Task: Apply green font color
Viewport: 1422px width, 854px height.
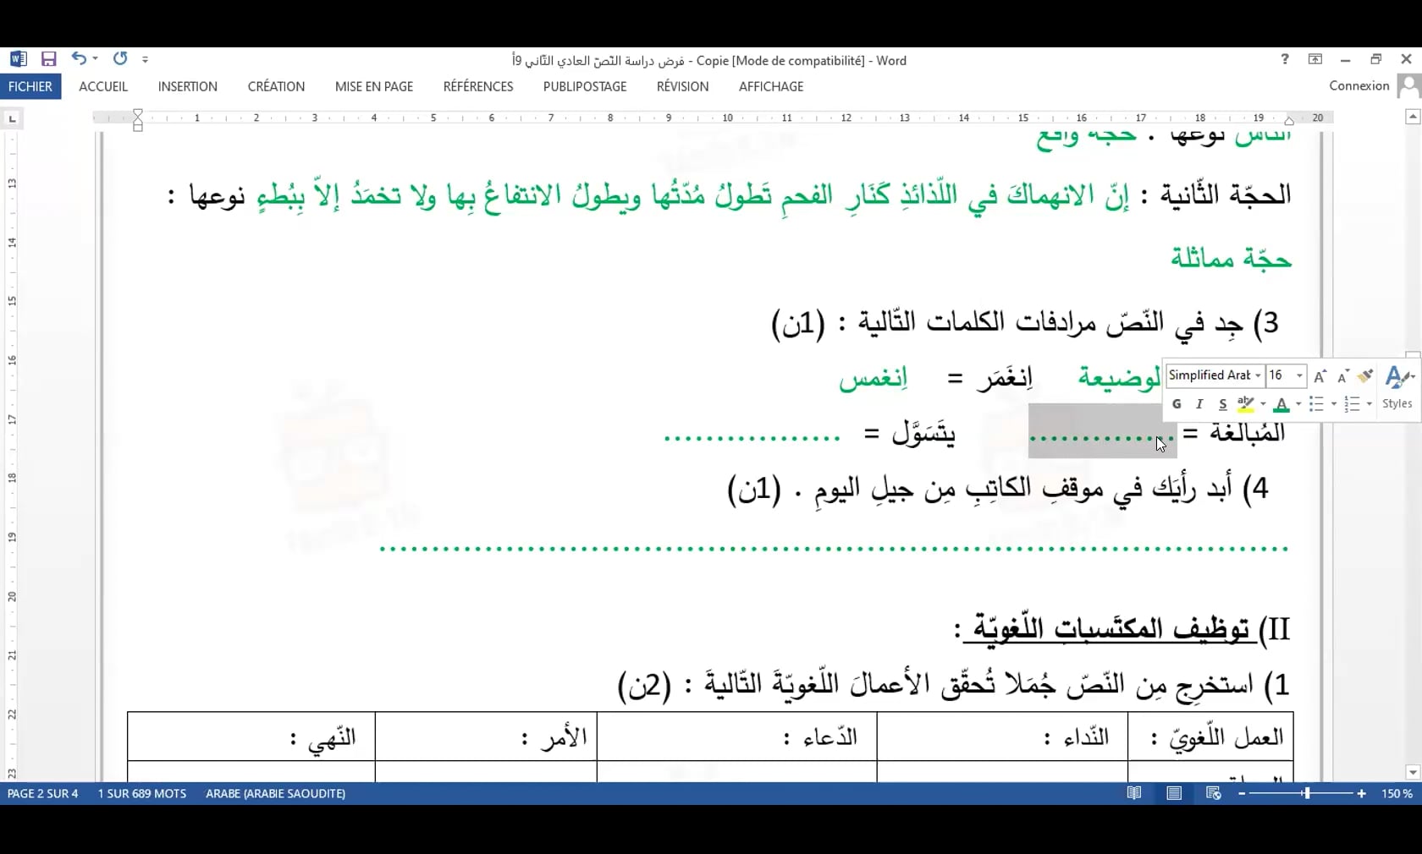Action: 1281,404
